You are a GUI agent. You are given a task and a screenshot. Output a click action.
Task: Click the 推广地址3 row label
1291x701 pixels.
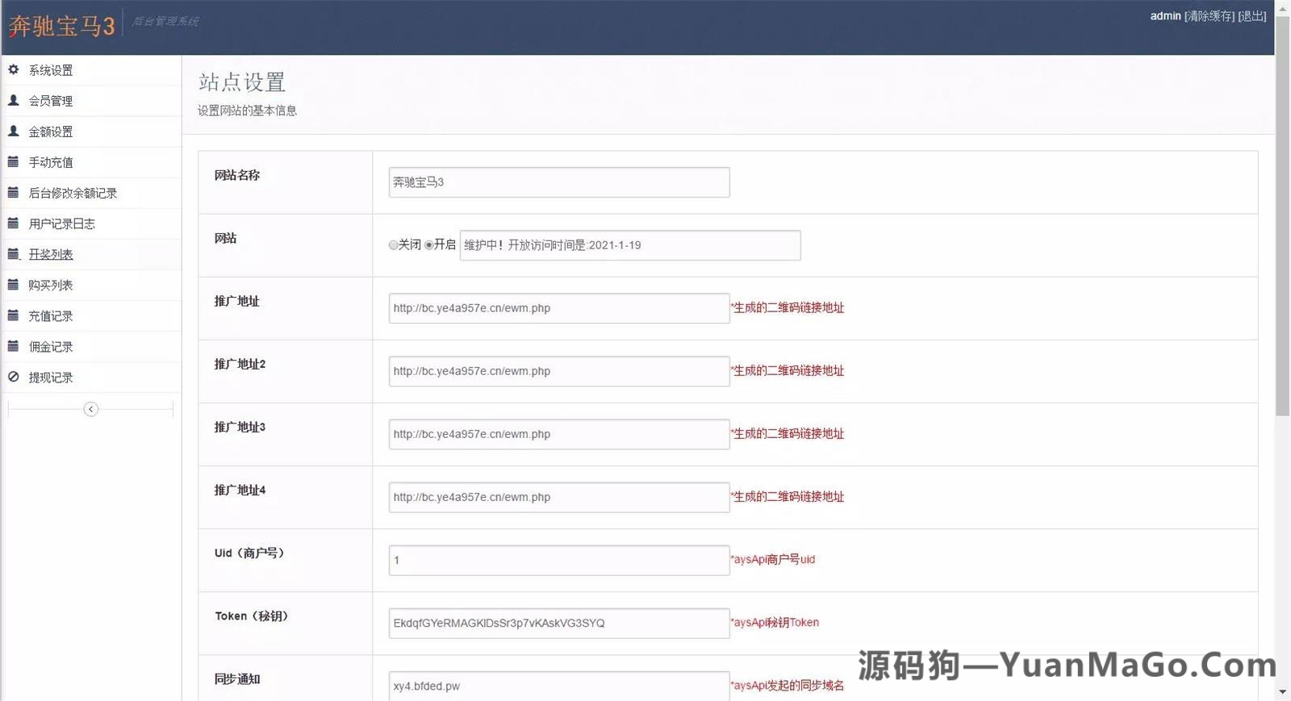(240, 427)
